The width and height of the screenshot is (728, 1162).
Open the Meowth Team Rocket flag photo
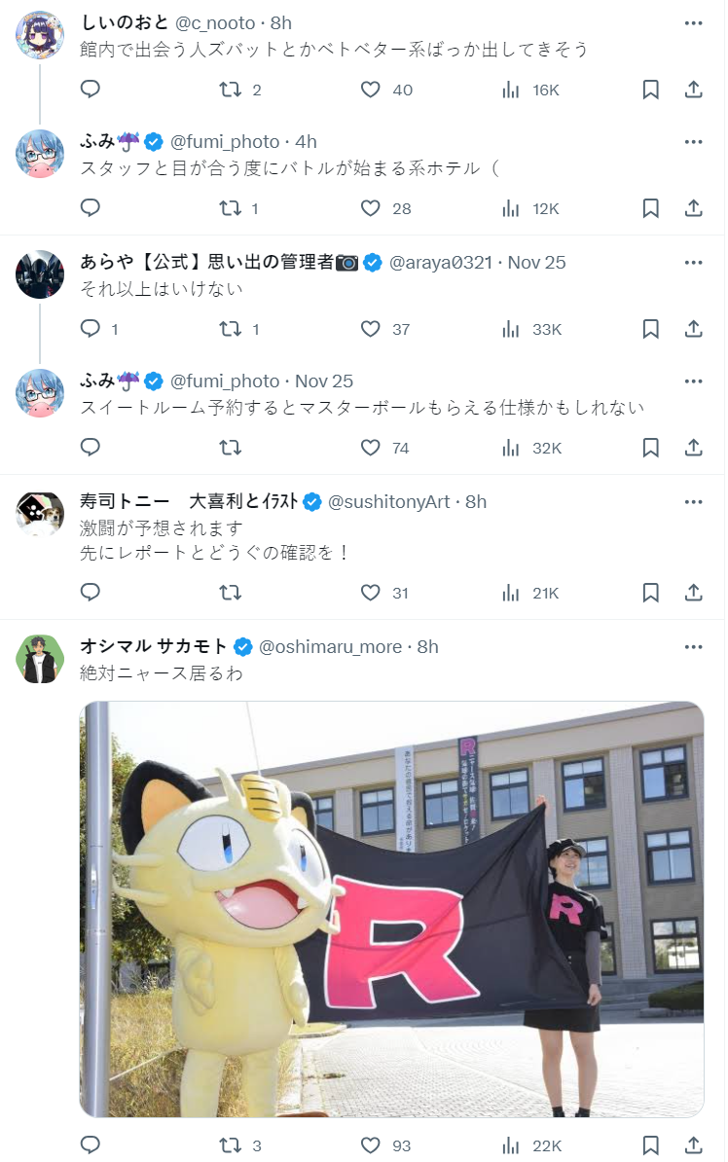pyautogui.click(x=391, y=909)
